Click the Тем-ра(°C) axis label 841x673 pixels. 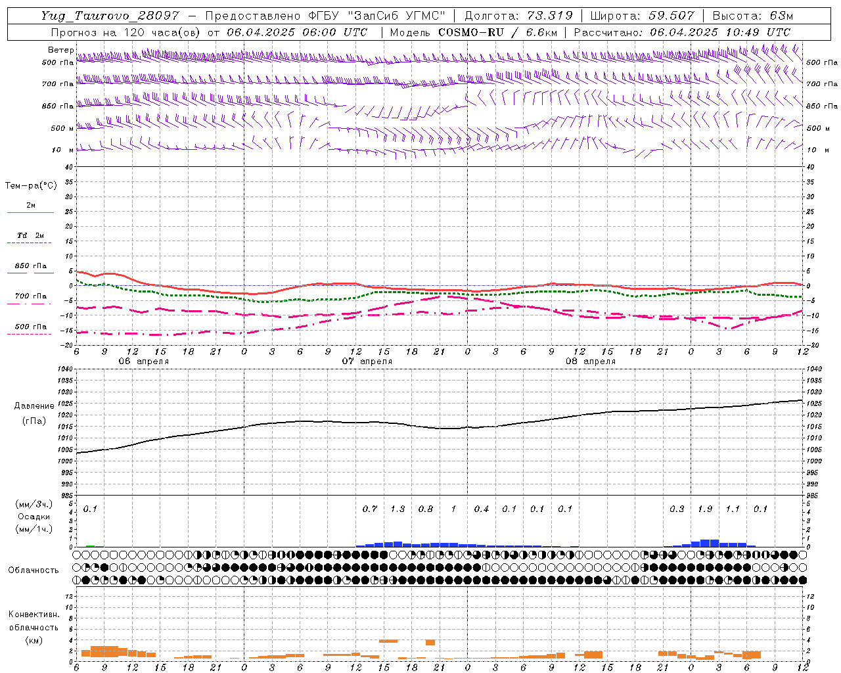coord(31,186)
